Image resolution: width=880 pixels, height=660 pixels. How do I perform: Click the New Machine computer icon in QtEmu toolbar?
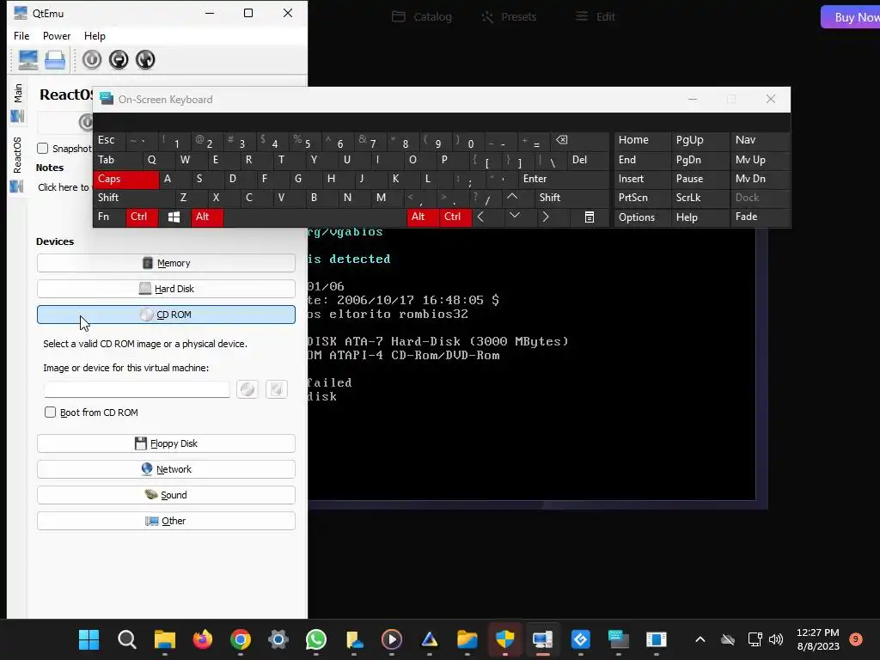click(28, 59)
